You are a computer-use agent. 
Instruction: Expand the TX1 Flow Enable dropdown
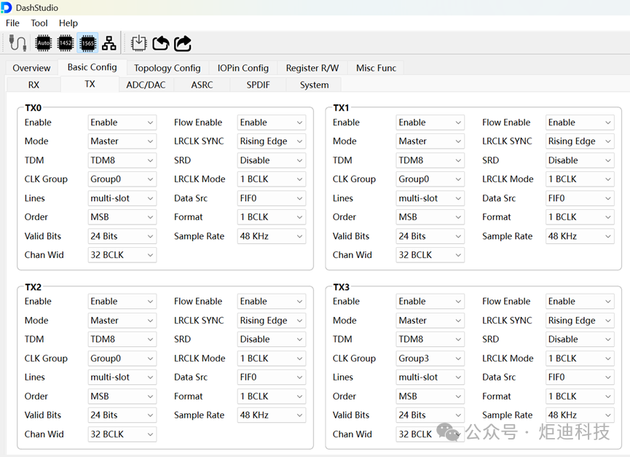point(579,122)
